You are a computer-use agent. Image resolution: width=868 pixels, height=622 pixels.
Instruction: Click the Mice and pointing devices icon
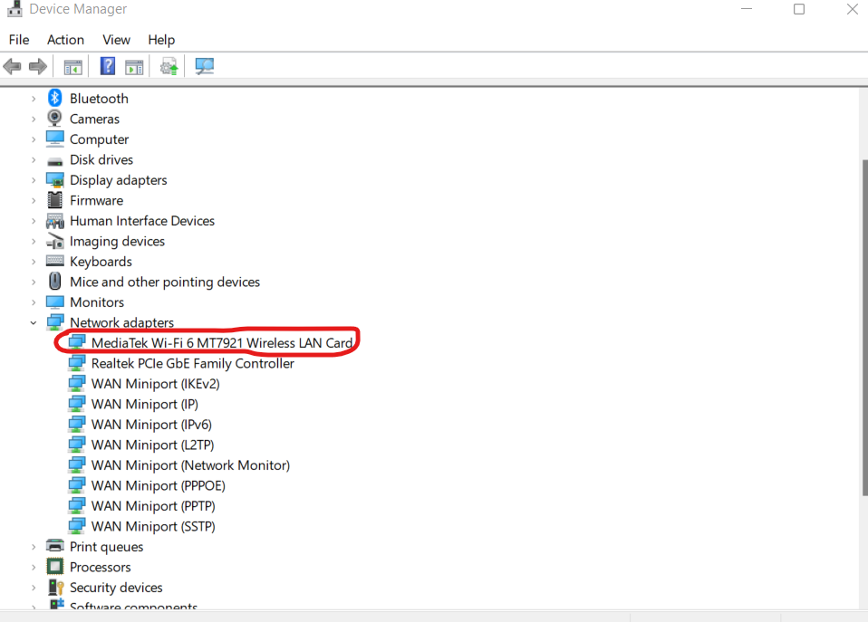(x=54, y=281)
